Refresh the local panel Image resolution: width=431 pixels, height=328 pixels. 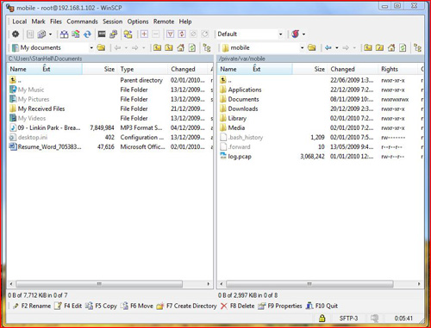pos(192,47)
